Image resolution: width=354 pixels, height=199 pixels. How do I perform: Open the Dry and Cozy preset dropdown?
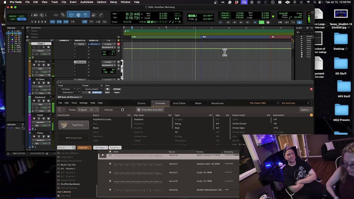click(x=295, y=103)
